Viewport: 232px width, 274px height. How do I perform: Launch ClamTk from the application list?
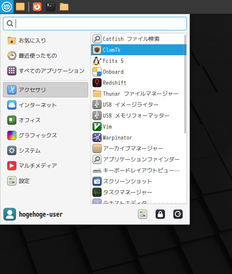138,50
